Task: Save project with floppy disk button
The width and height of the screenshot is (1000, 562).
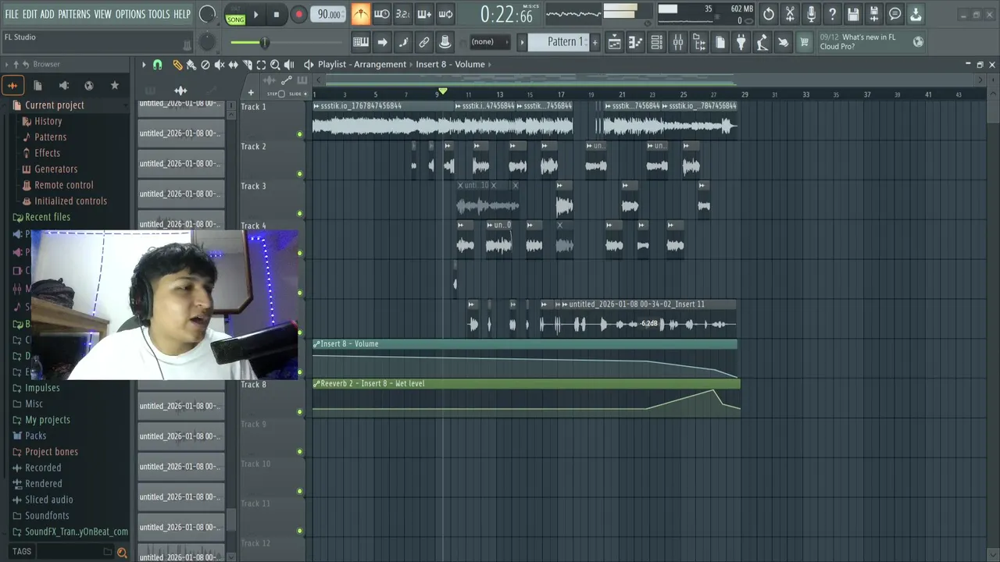Action: [853, 14]
